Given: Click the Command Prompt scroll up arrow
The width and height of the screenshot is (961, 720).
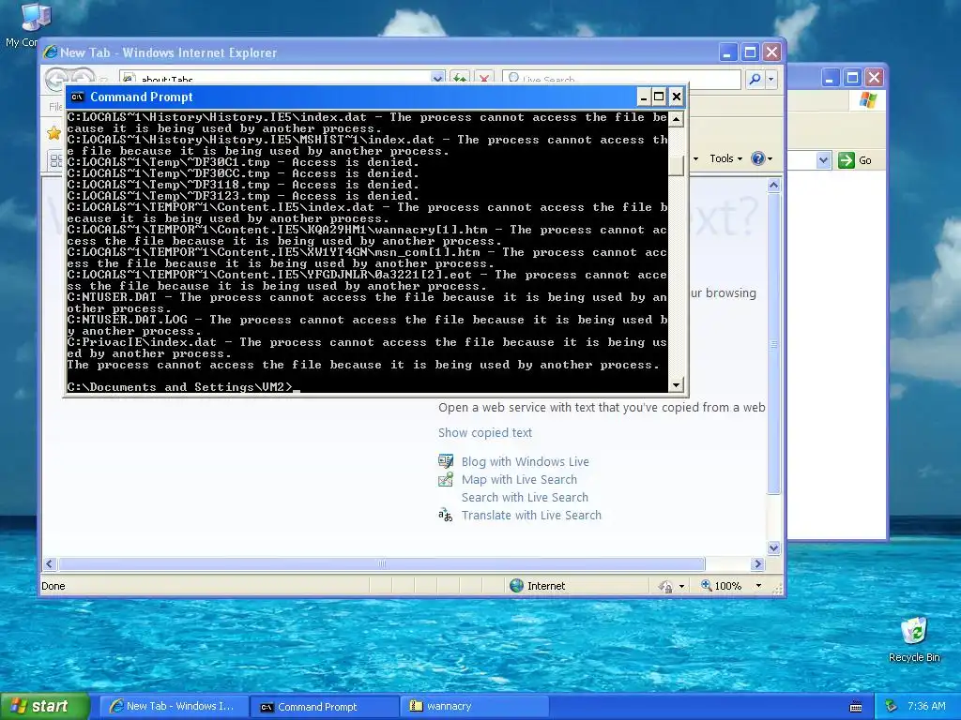Looking at the screenshot, I should (x=676, y=119).
